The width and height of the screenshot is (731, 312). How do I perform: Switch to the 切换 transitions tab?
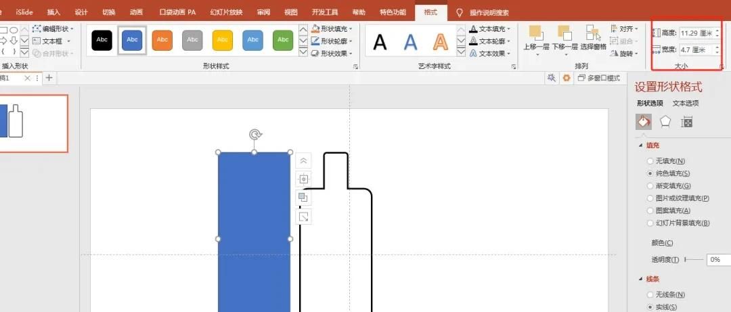(108, 13)
